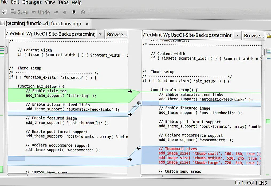Screen dimensions: 271x186
Task: Click status bar "Ln 1, Col 1"
Action: [246, 183]
